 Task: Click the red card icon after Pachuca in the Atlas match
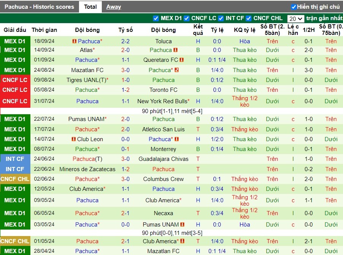pyautogui.click(x=175, y=50)
